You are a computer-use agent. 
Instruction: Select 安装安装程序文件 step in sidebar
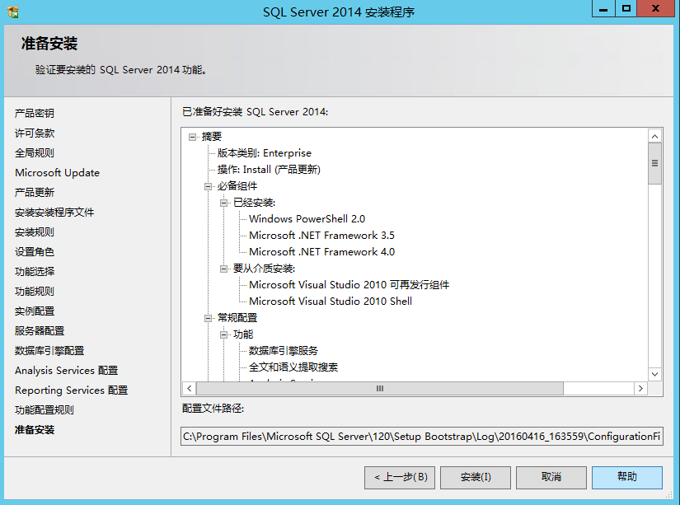pos(54,213)
